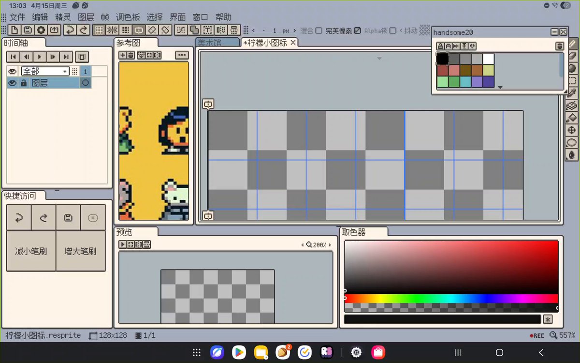Select the move tool in right toolbar
The width and height of the screenshot is (580, 363).
[572, 130]
